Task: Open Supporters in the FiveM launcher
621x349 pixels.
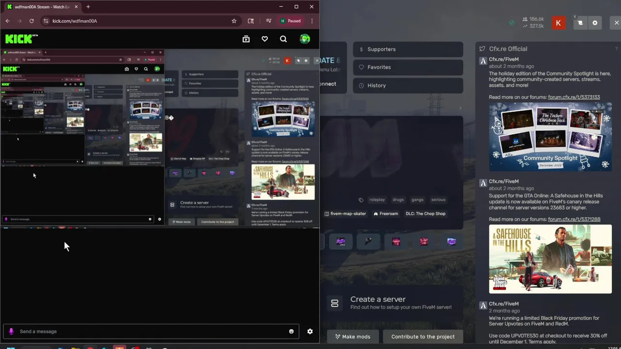Action: click(x=408, y=49)
